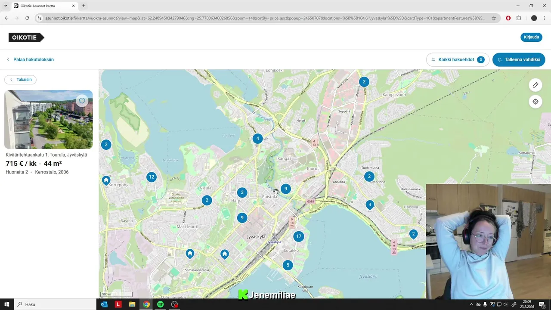Open the Windows Start menu
Viewport: 551px width, 310px height.
click(7, 304)
